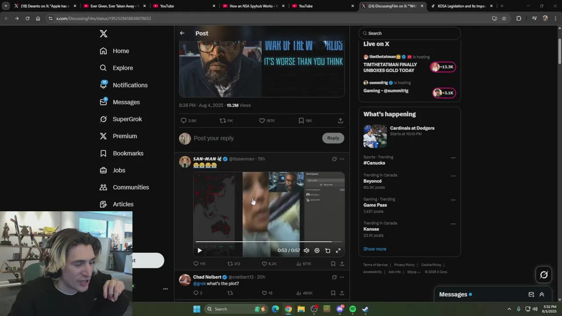Click floating Grok button
The width and height of the screenshot is (562, 316).
click(x=544, y=275)
